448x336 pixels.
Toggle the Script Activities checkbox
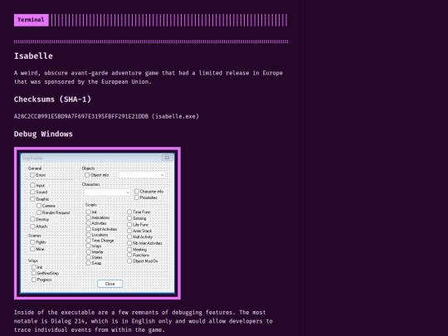88,229
